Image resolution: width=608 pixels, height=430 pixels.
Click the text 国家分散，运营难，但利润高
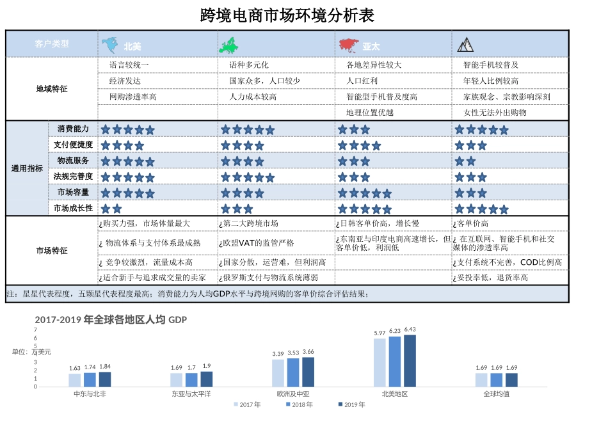click(275, 262)
